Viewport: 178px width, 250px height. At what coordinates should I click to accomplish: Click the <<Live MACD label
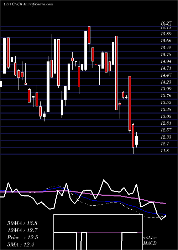click(x=150, y=240)
